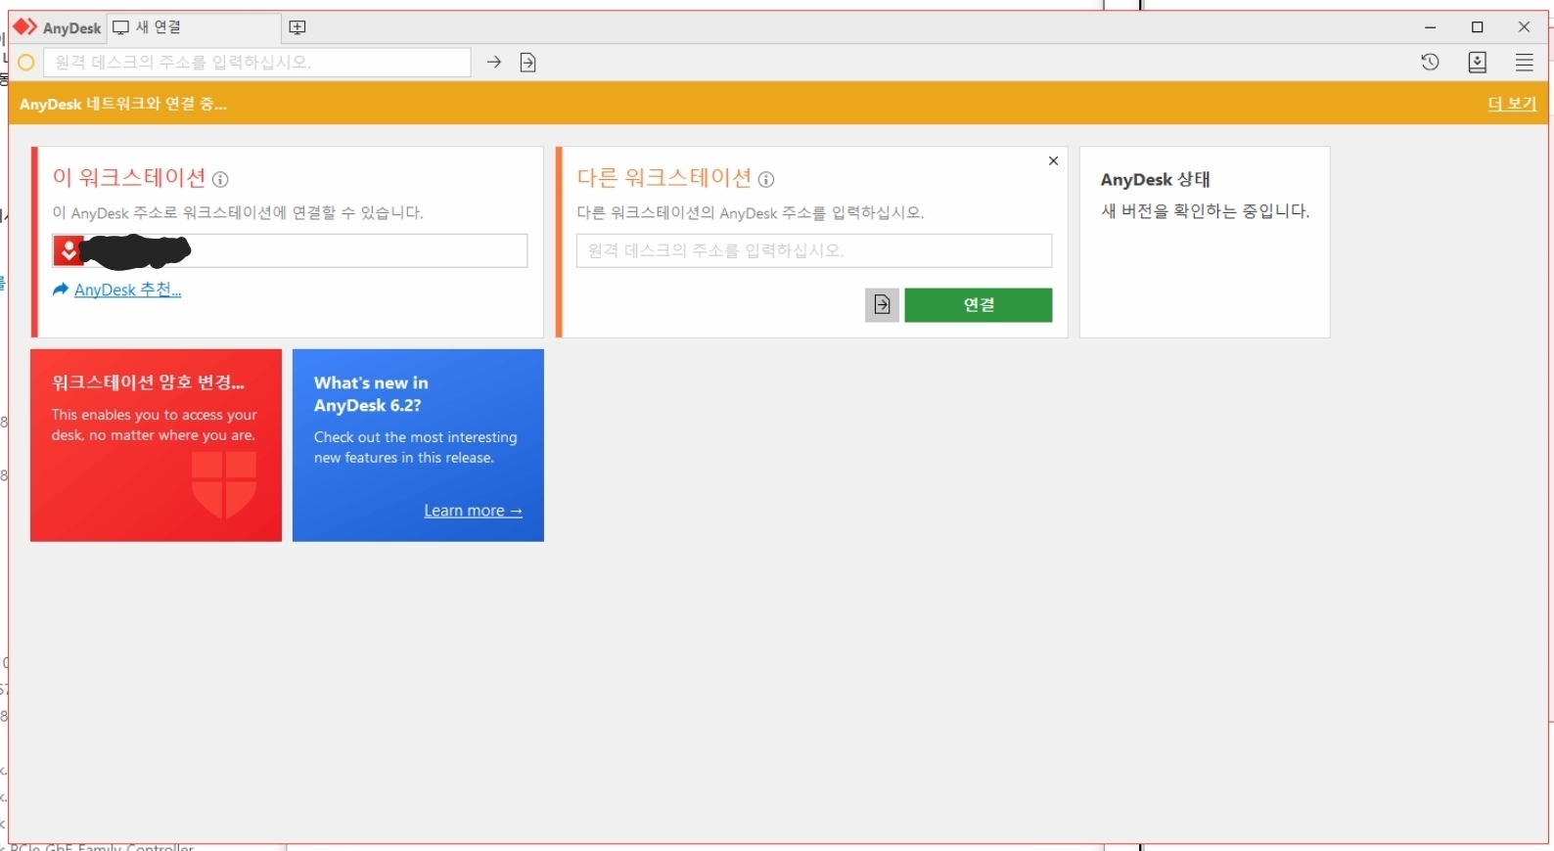Click the share arrow icon before AnyDesk 추천
The width and height of the screenshot is (1554, 851).
61,290
